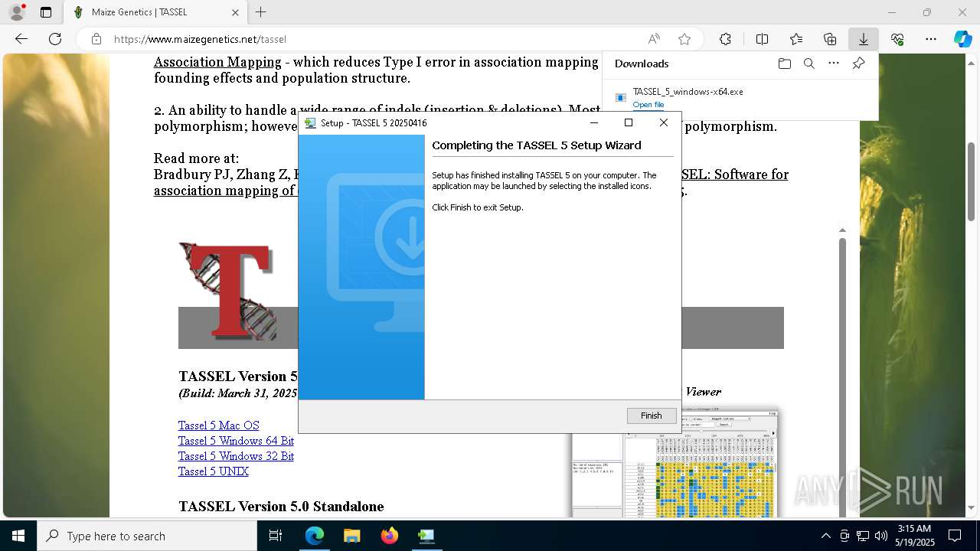Close the Maize Genetics TASSEL tab
The width and height of the screenshot is (980, 551).
tap(235, 12)
